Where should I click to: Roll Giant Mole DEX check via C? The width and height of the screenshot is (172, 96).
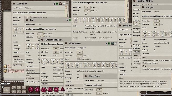coord(81,64)
